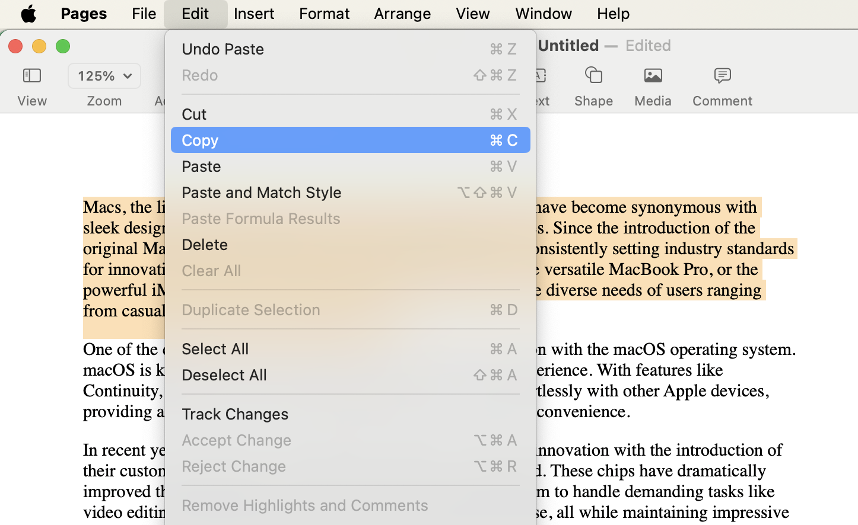Select Copy in the Edit menu

350,140
